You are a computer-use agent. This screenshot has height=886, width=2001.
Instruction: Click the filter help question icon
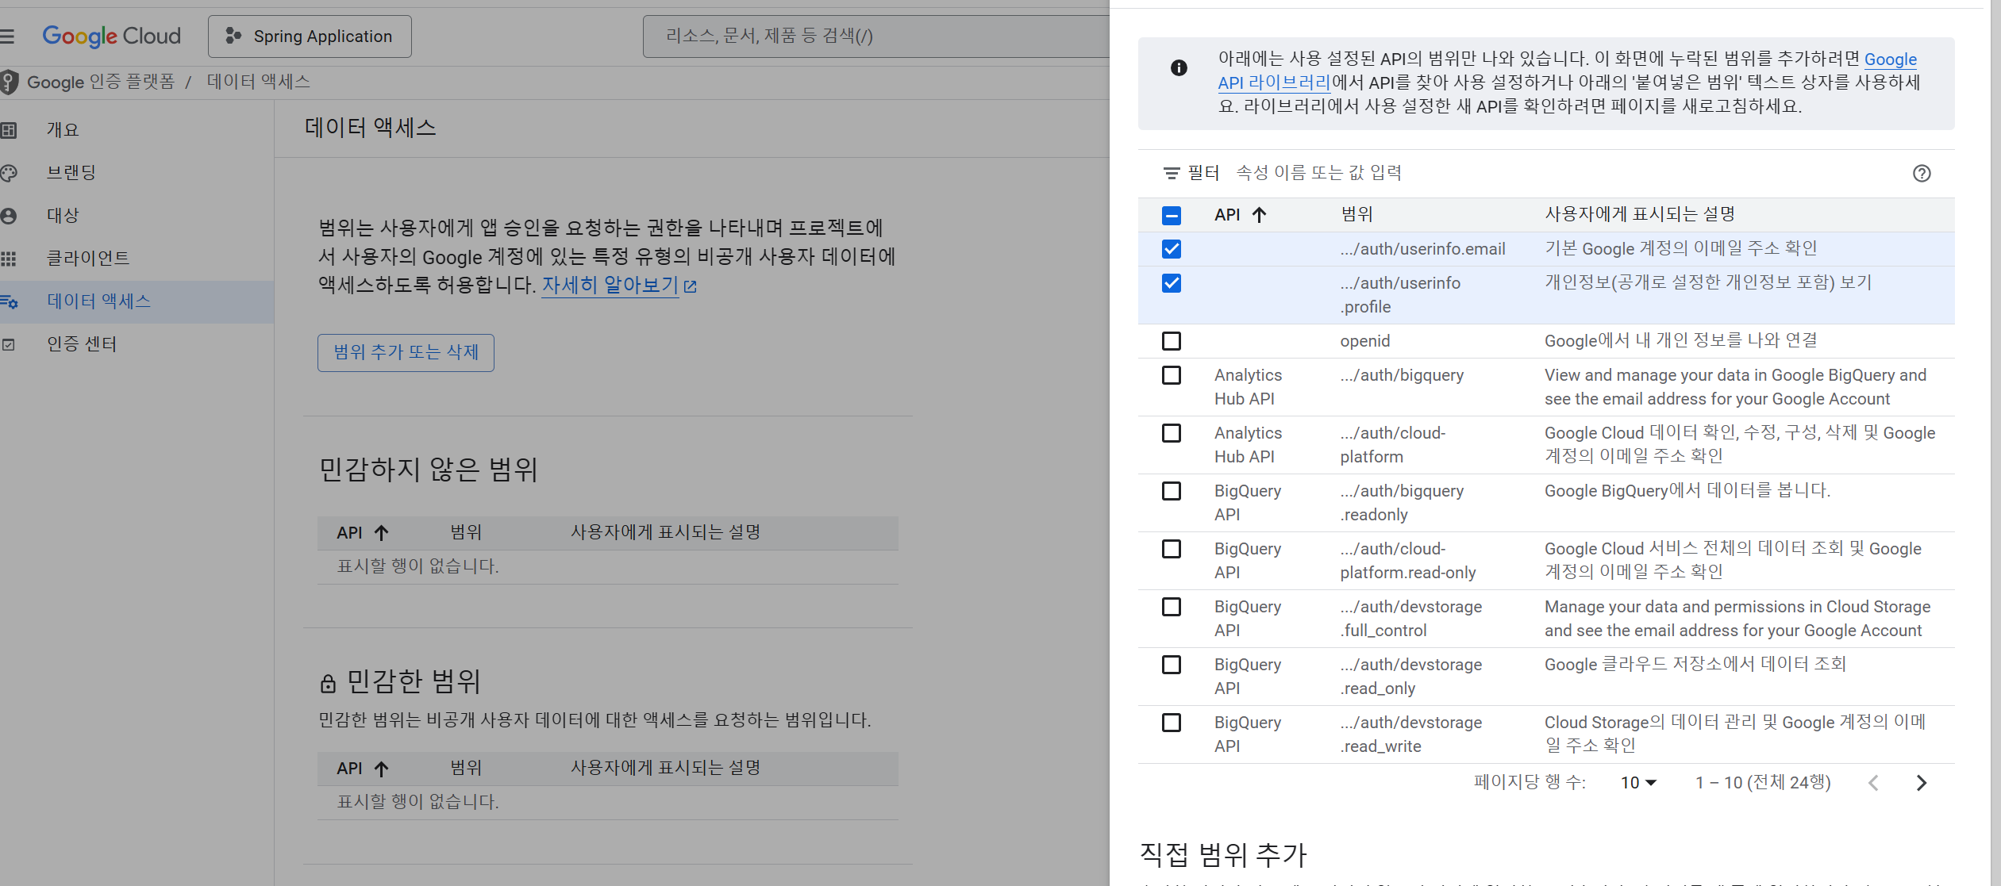click(1921, 173)
